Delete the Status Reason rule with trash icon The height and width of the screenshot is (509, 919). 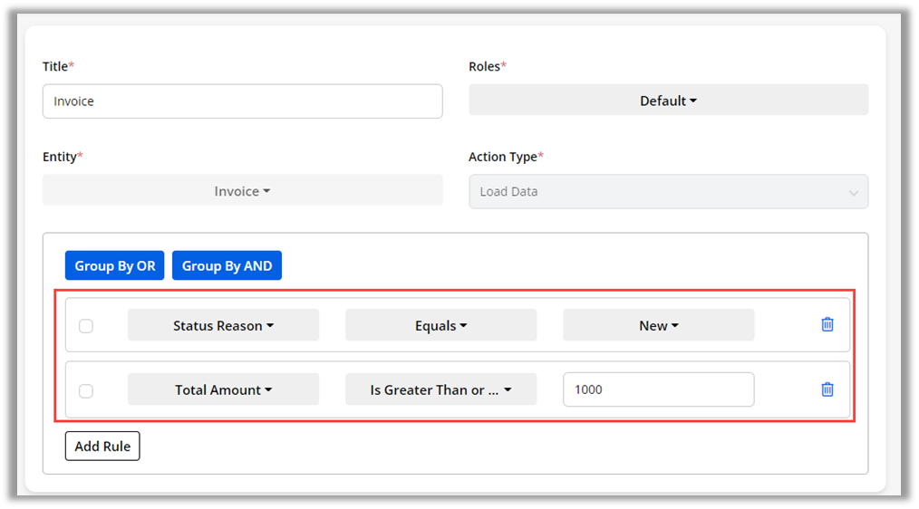[x=827, y=324]
